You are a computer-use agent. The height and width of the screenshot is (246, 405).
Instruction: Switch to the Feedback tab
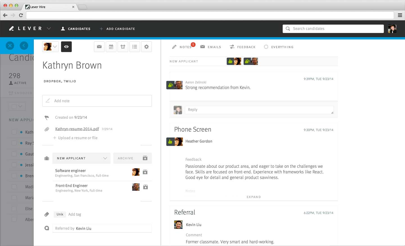[x=243, y=47]
